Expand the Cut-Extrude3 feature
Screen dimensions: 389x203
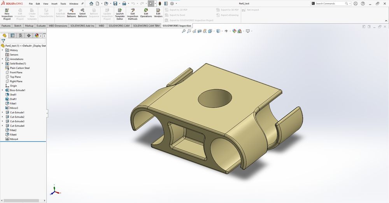[2, 121]
